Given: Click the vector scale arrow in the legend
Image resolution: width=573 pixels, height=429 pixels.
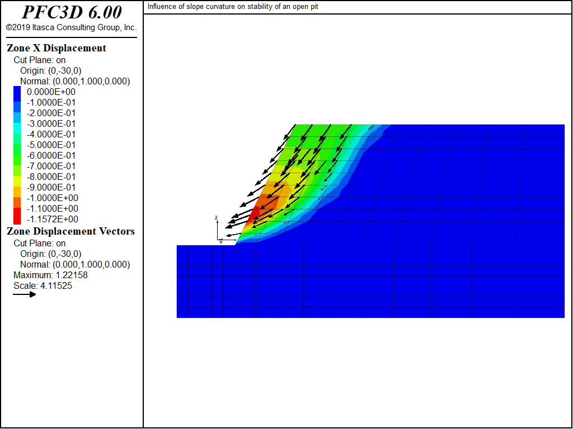Looking at the screenshot, I should (25, 294).
